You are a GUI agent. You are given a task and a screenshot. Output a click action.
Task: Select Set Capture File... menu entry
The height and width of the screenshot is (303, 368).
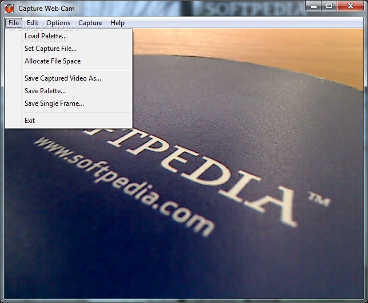coord(69,49)
